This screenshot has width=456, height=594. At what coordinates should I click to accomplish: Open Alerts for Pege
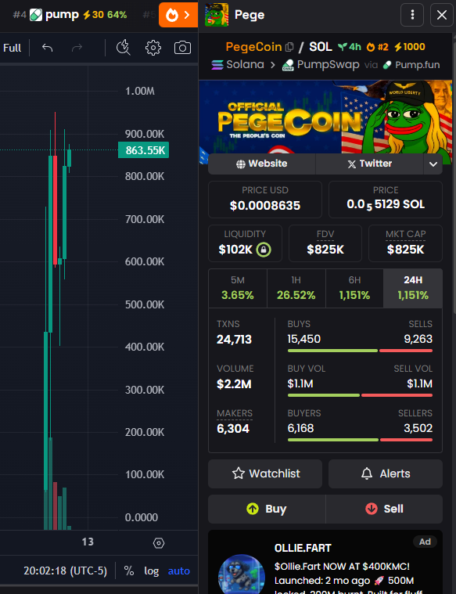coord(385,473)
